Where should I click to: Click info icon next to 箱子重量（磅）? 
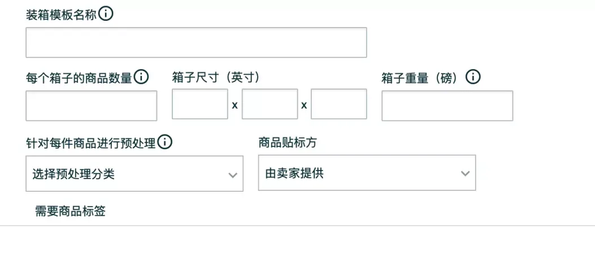click(473, 77)
